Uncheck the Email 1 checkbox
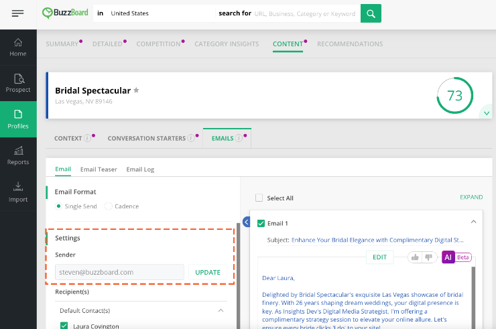 261,223
